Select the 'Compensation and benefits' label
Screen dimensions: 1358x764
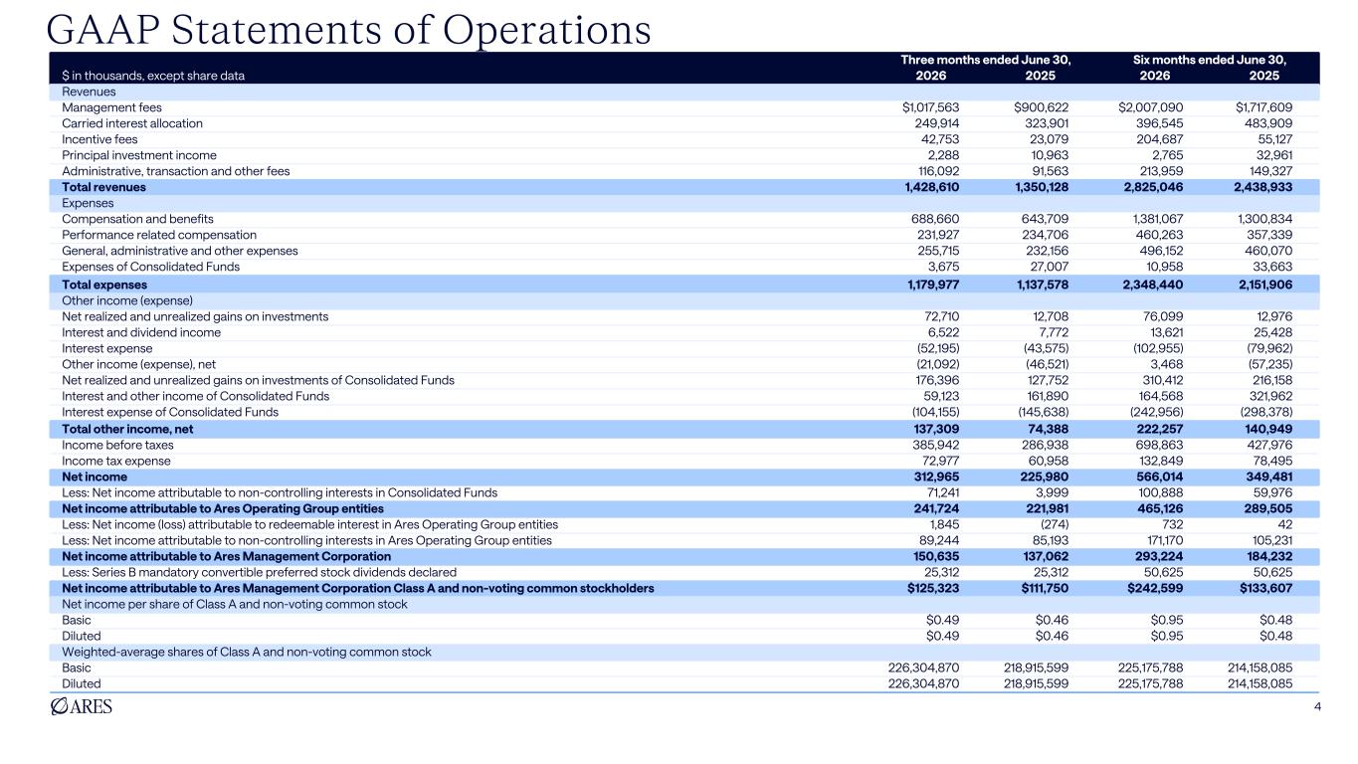[x=137, y=219]
